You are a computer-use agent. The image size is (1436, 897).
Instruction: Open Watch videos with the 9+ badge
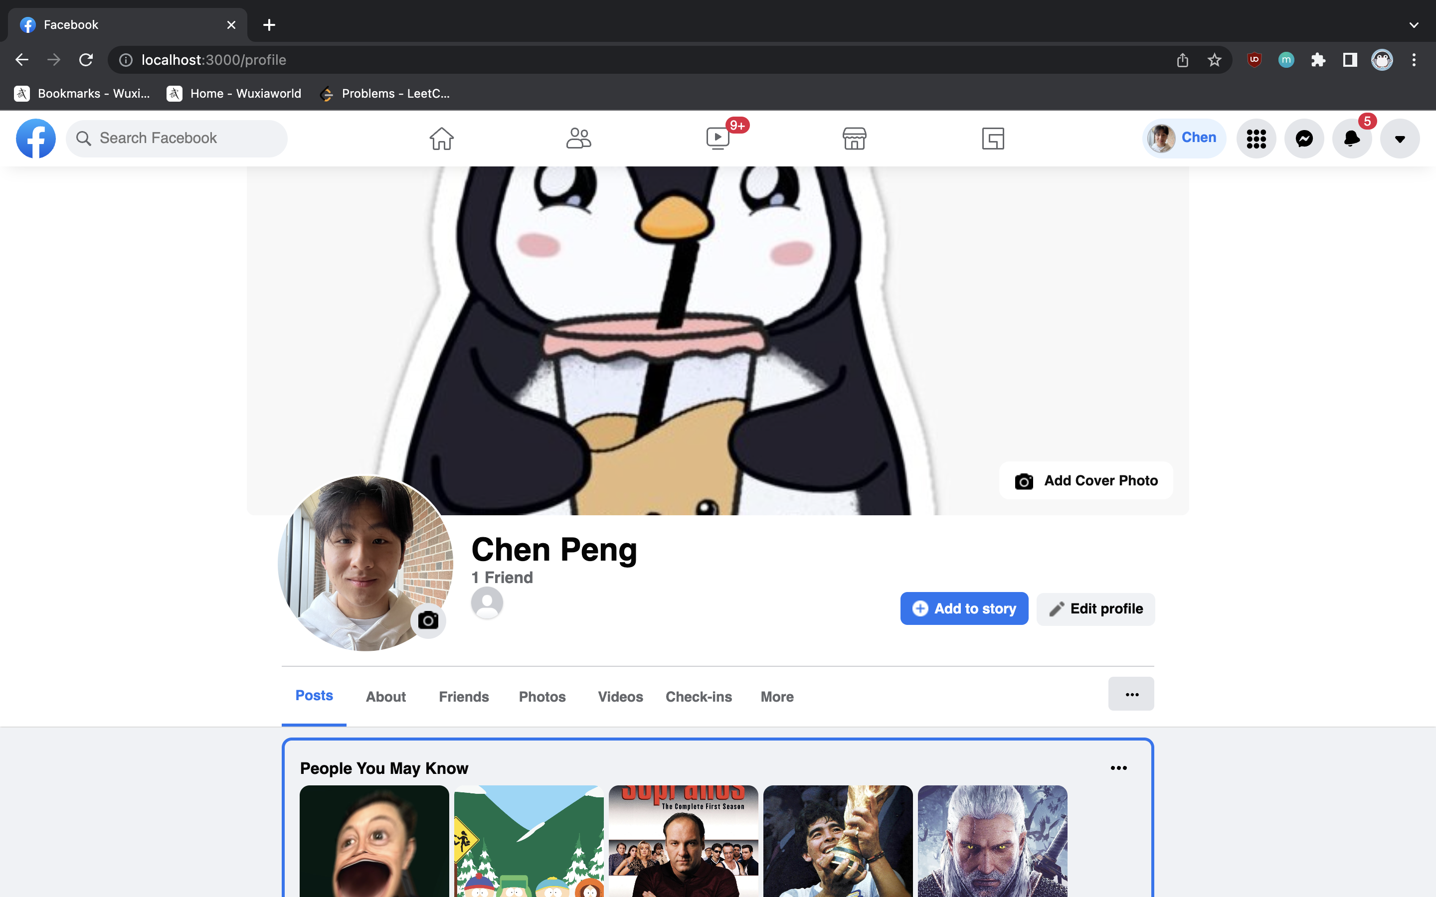pos(717,138)
